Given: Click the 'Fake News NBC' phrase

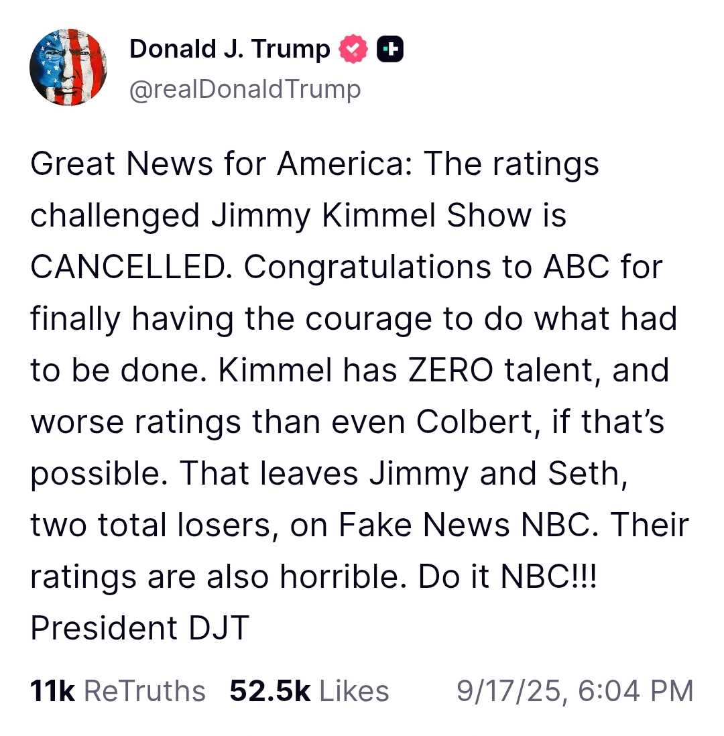Looking at the screenshot, I should 464,525.
